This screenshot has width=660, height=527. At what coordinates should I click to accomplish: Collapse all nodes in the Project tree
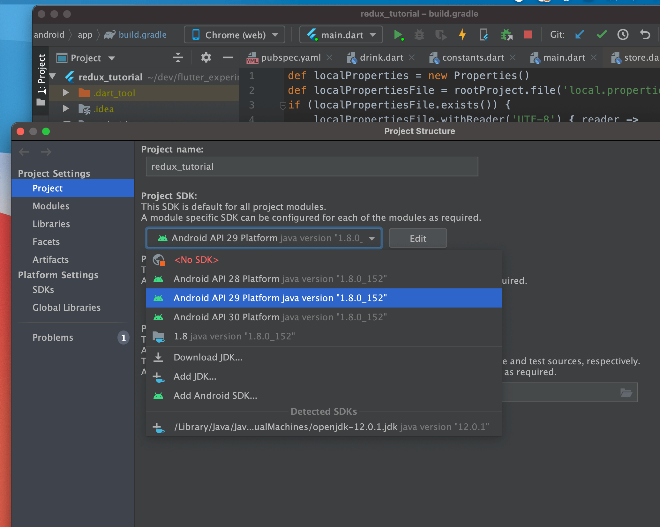click(178, 58)
